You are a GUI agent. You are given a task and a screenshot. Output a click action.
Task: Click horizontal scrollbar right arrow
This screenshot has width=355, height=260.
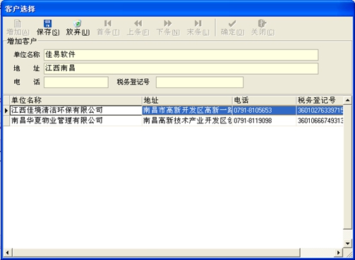pos(339,252)
